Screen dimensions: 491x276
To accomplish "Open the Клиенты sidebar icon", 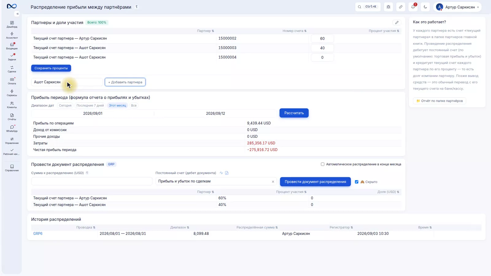I will [12, 105].
